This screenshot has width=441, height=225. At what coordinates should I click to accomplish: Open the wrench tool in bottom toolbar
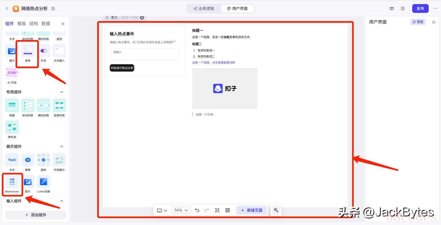tap(276, 210)
